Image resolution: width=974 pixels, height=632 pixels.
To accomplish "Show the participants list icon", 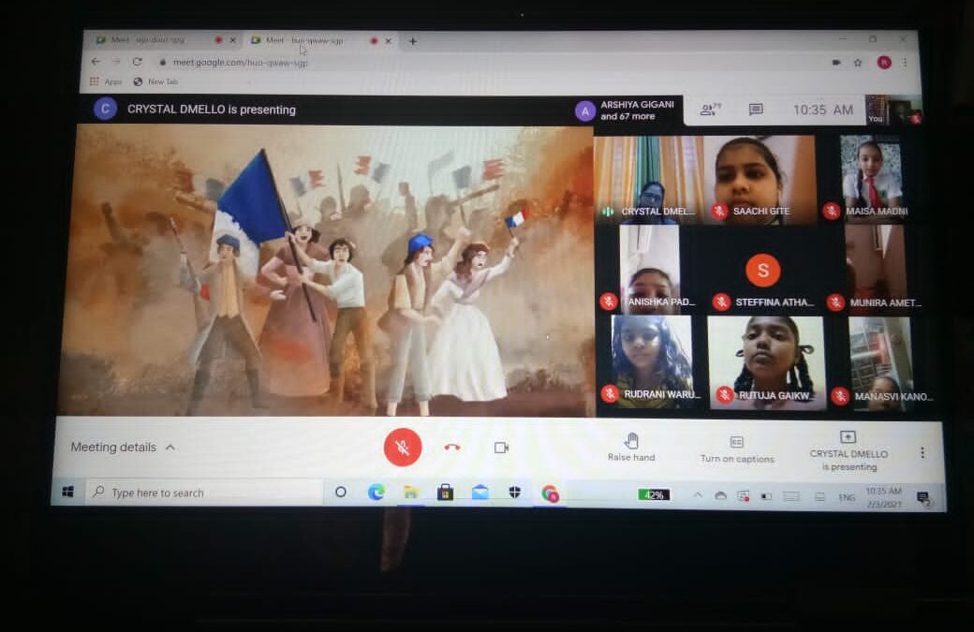I will (710, 110).
